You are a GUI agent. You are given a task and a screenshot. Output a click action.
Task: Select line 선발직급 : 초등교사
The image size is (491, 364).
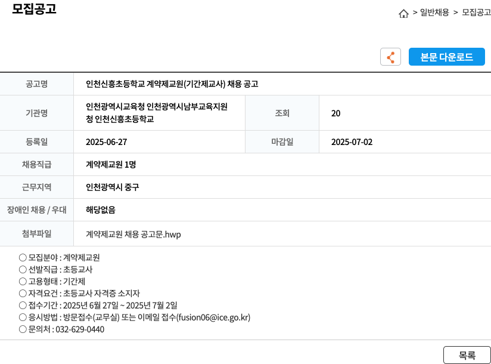pos(56,269)
